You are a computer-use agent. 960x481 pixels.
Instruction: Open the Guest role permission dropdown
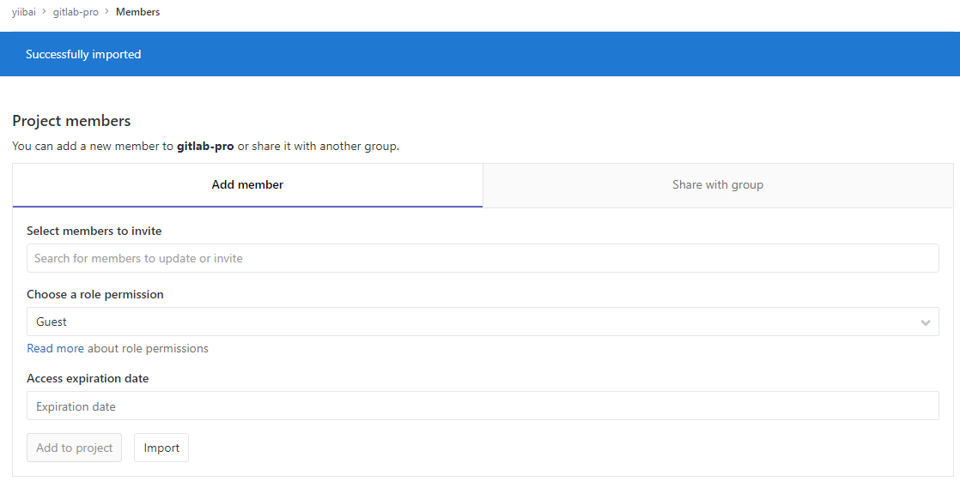[472, 322]
